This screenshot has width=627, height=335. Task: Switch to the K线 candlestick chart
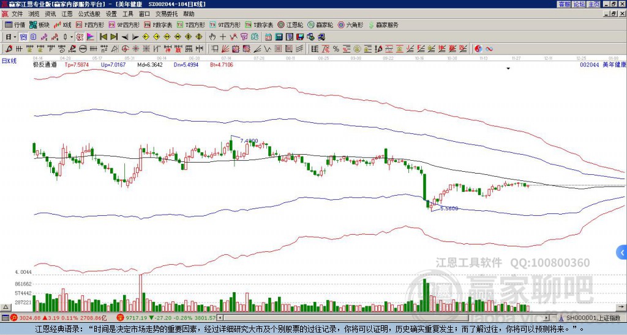coord(62,24)
